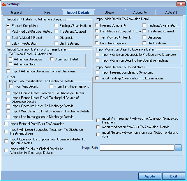Select the Auto Bill tab
Viewport: 187px width, 181px height.
coord(171,13)
